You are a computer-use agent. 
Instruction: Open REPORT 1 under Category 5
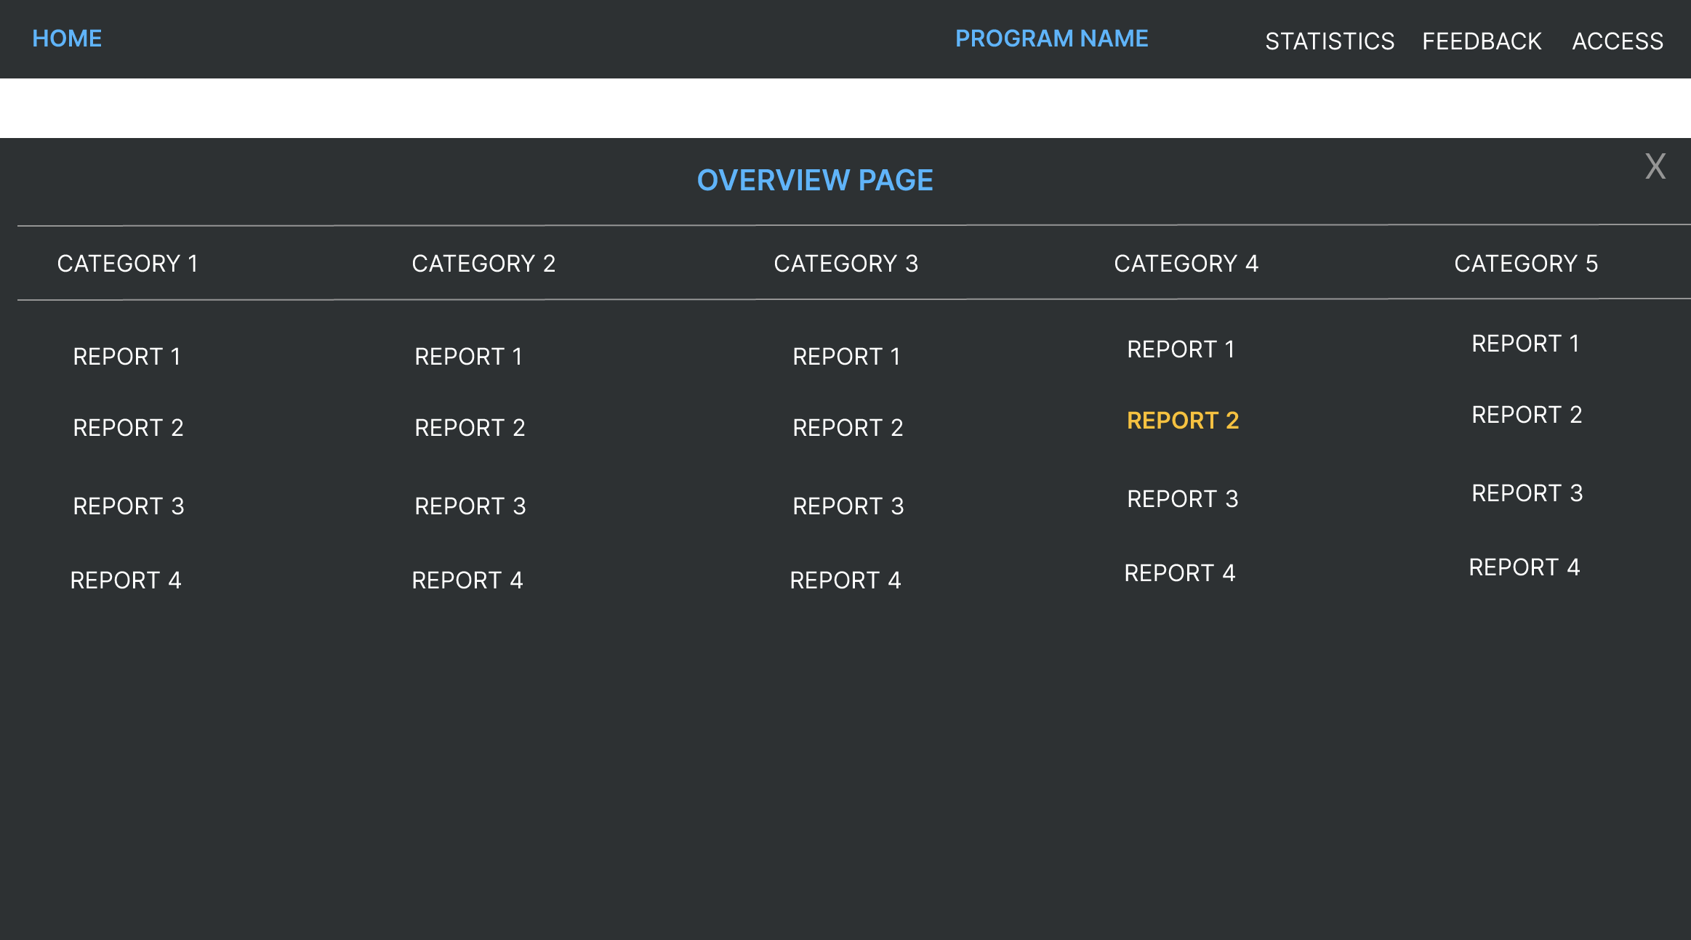pyautogui.click(x=1525, y=344)
